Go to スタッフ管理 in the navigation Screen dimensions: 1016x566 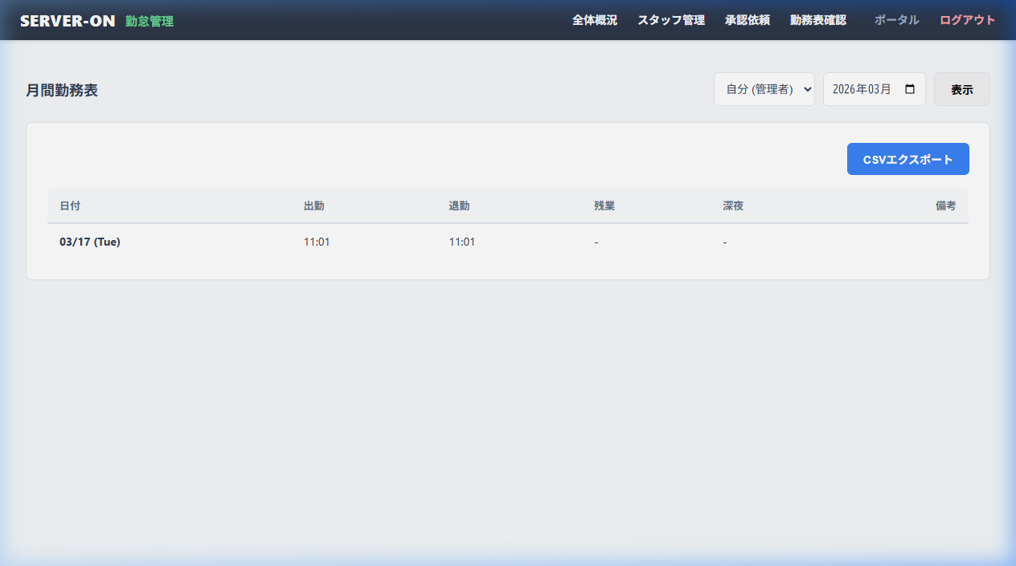click(x=671, y=20)
